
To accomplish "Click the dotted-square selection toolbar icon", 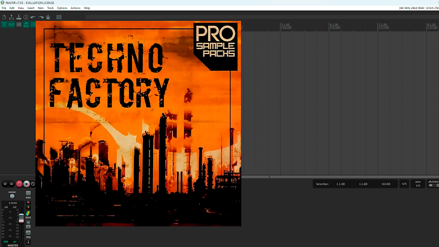I will [x=59, y=17].
